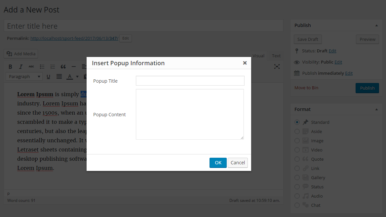Select the Link post format
The image size is (386, 217).
coord(297,169)
